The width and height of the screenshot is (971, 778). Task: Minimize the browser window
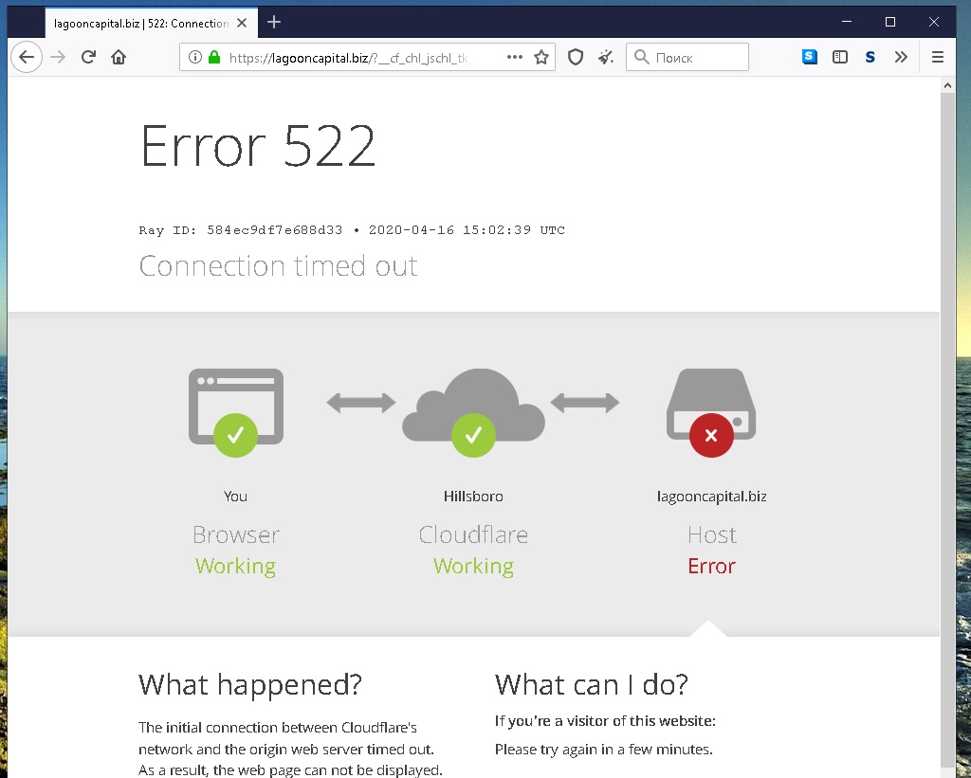[x=847, y=22]
